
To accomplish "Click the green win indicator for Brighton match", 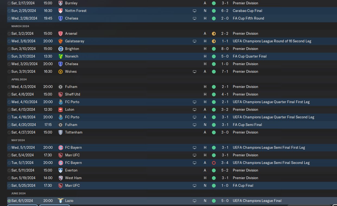I will (x=214, y=49).
